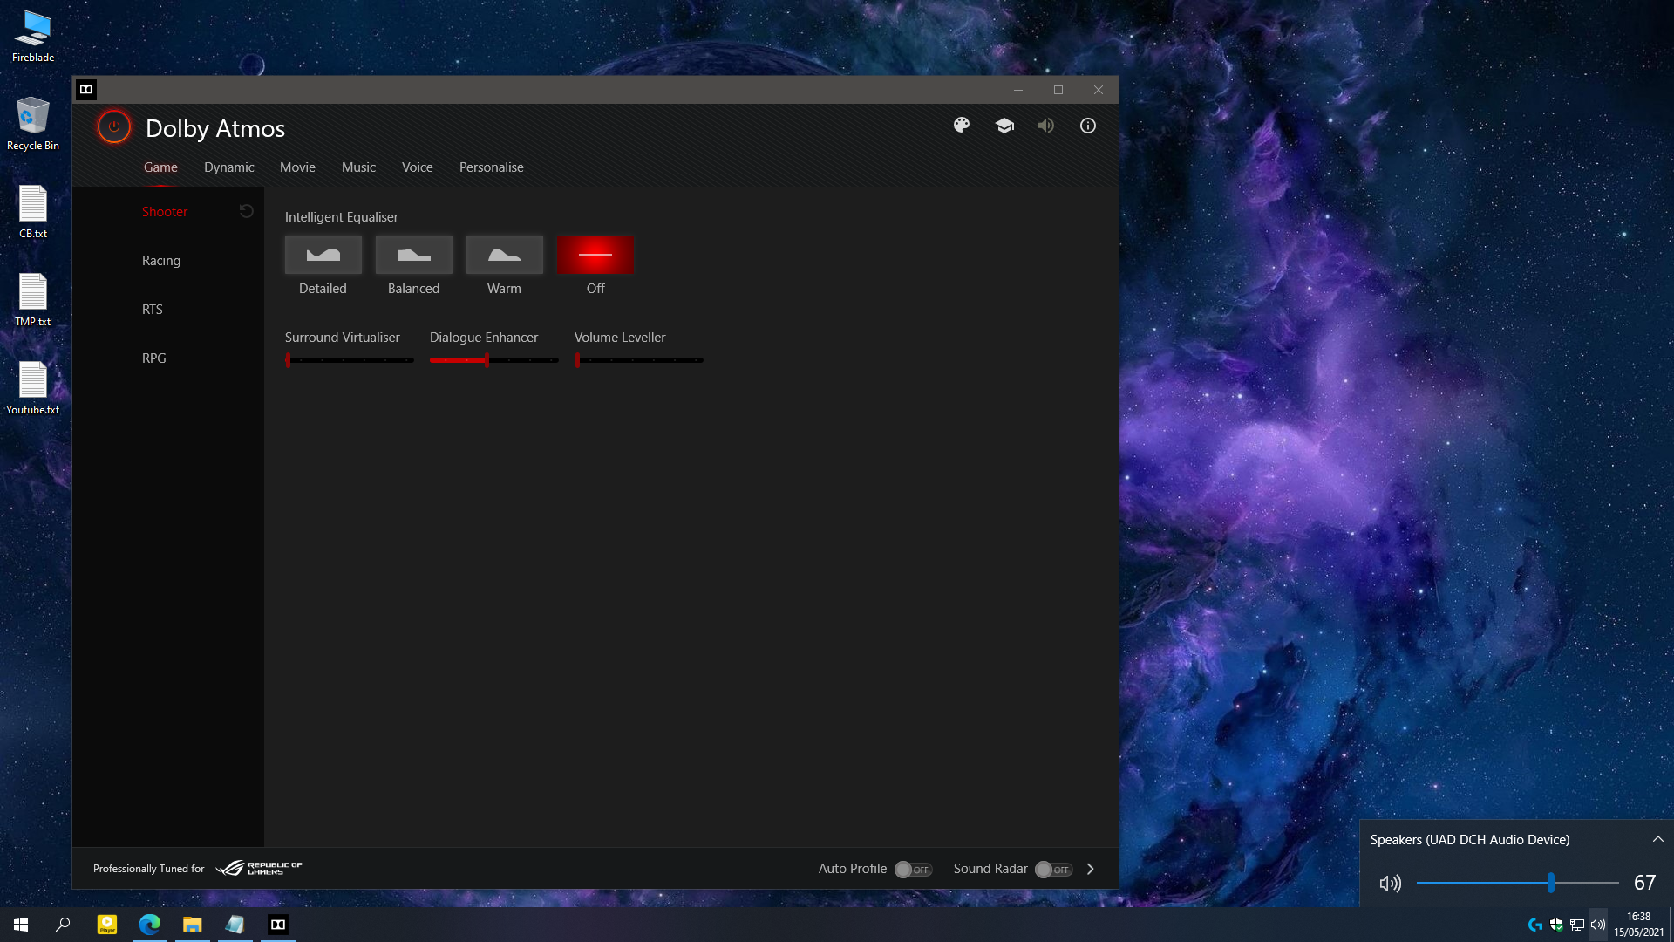Select the Warm equaliser preset

tap(505, 255)
